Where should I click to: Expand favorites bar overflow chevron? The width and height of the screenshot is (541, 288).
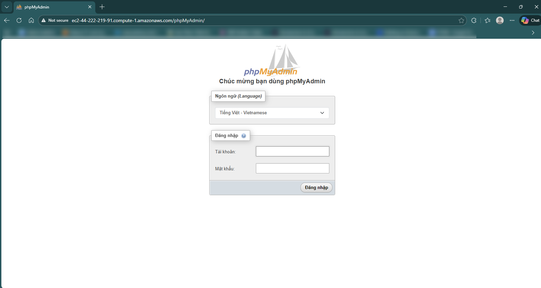(533, 33)
